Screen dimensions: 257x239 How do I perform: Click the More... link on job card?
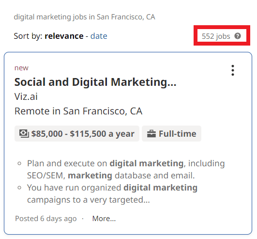coord(104,219)
